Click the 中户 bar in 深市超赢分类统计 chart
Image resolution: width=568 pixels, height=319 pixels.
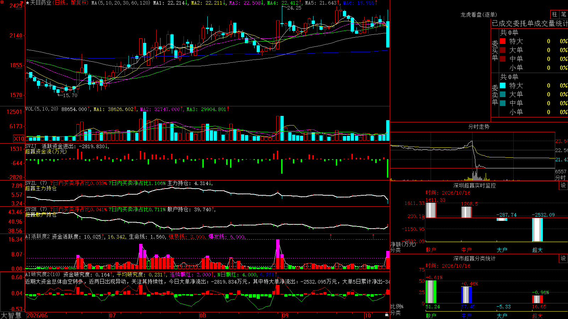pyautogui.click(x=466, y=295)
